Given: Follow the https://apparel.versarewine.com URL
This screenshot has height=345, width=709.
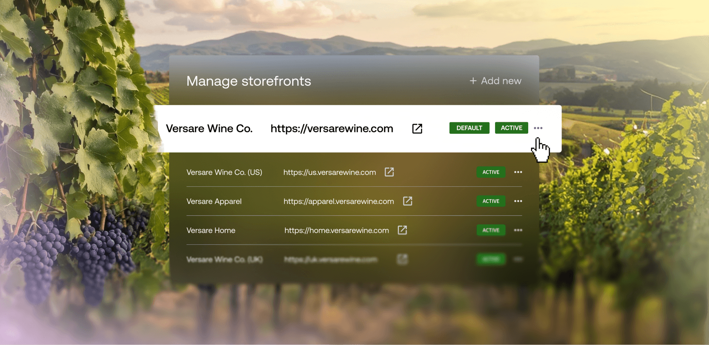Looking at the screenshot, I should pos(339,201).
